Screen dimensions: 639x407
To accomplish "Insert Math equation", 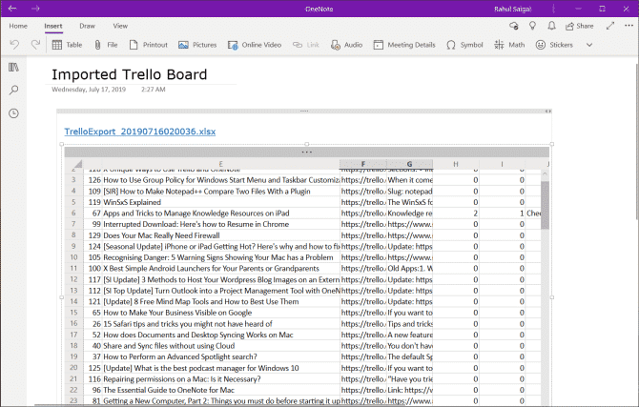I will pyautogui.click(x=509, y=45).
